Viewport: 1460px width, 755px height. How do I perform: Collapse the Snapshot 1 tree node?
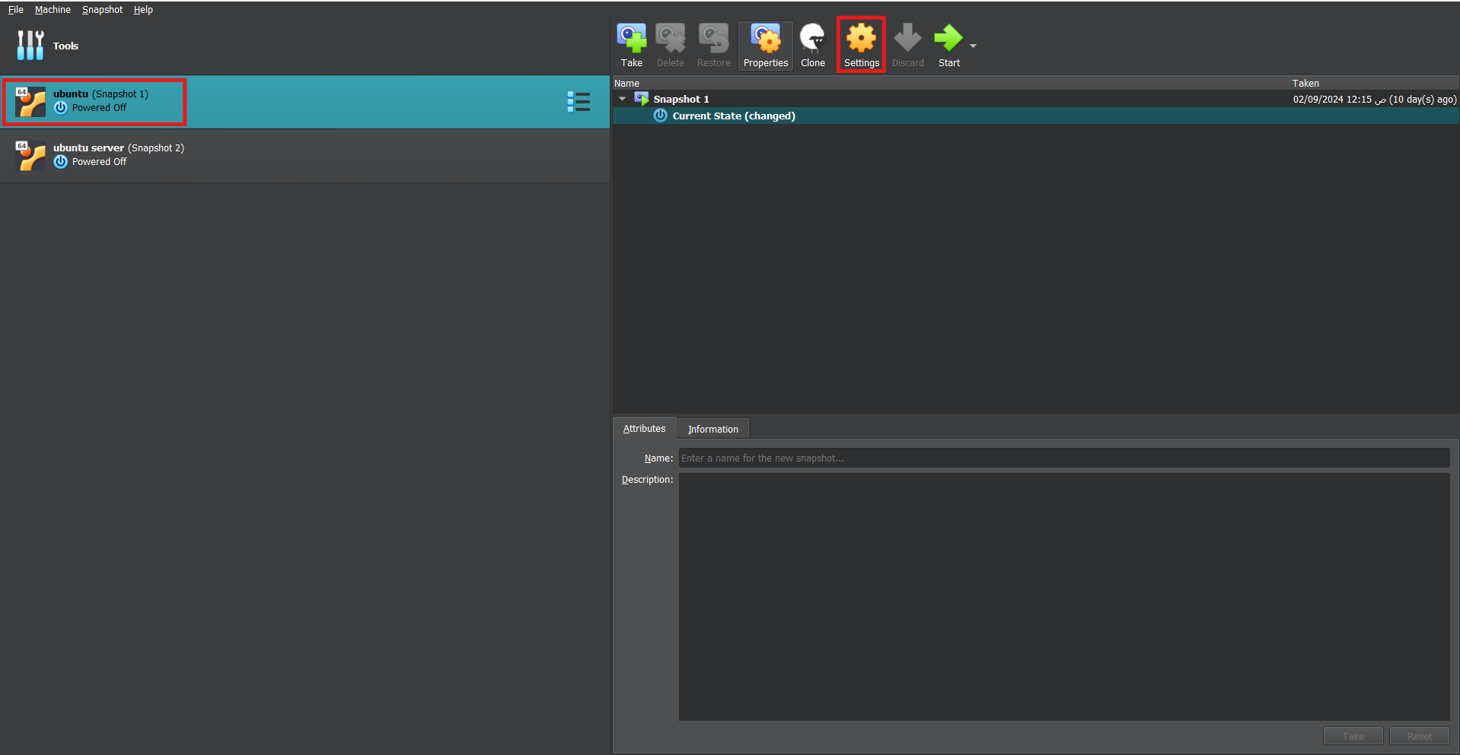(x=623, y=99)
